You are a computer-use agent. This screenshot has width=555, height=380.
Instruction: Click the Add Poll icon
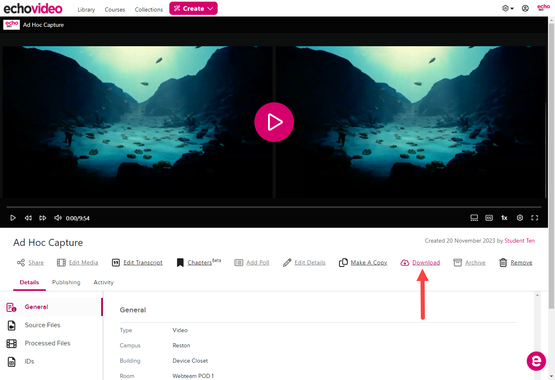pos(238,262)
